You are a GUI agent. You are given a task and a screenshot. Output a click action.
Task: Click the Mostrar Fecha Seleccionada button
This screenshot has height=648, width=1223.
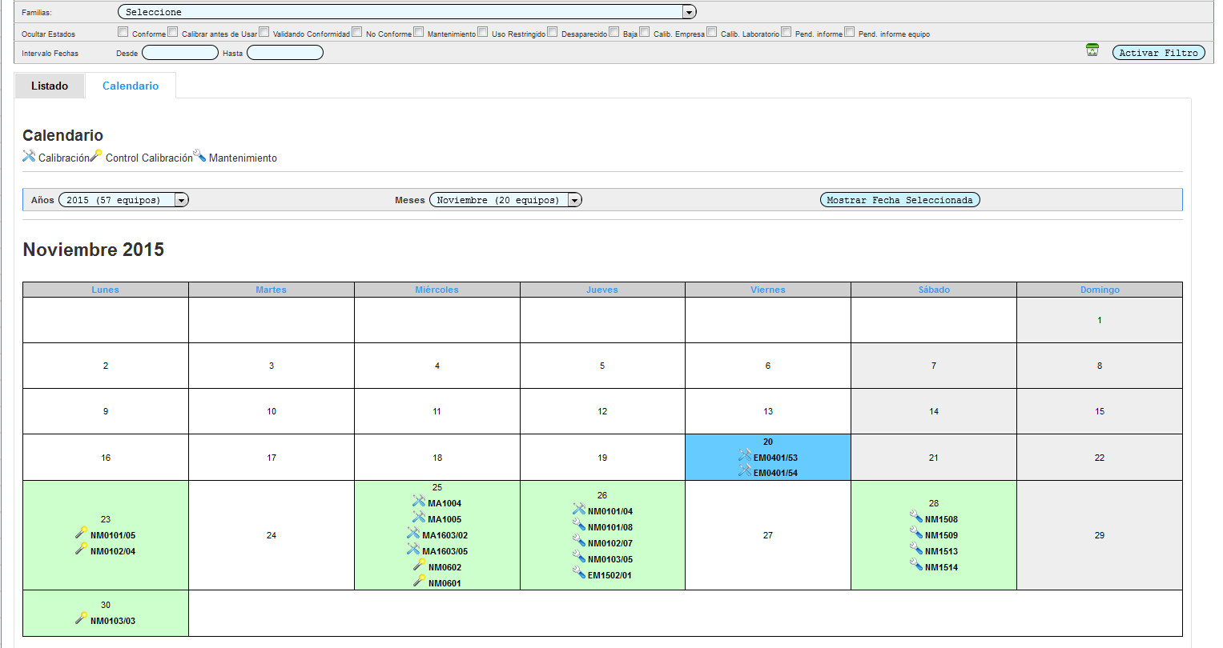[899, 200]
